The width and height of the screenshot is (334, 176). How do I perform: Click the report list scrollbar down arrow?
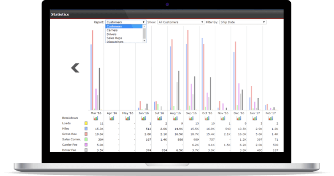(145, 41)
